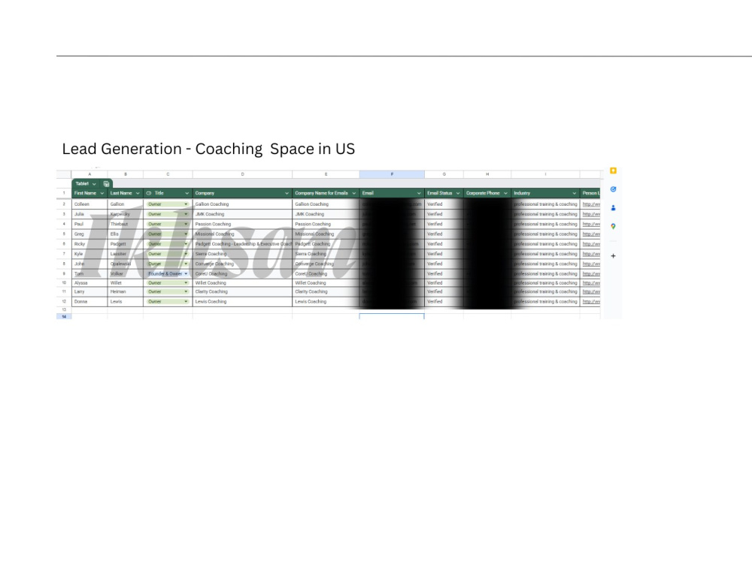This screenshot has width=752, height=564.
Task: Open Company column header dropdown arrow
Action: [287, 194]
